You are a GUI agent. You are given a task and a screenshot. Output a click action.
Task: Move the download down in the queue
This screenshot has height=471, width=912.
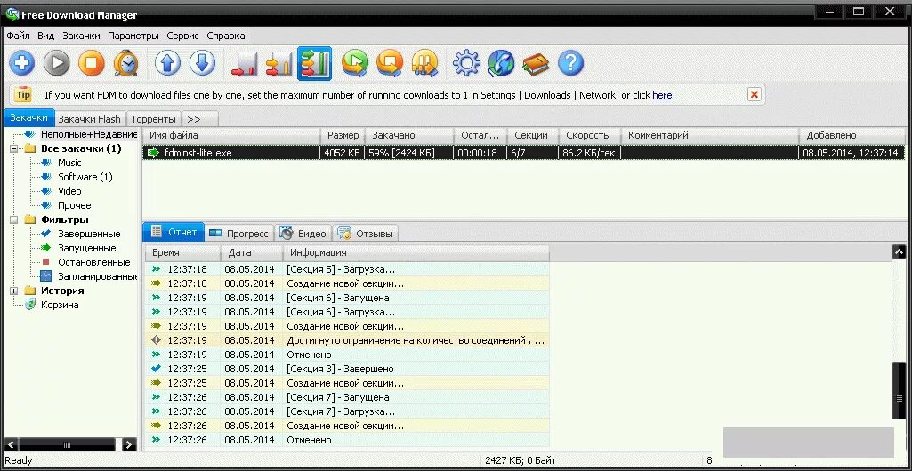(x=202, y=63)
